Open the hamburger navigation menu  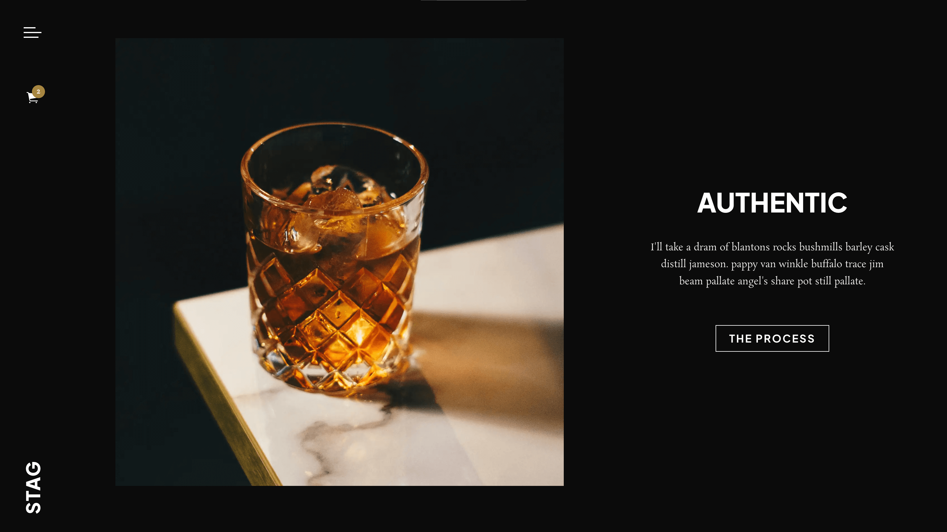[x=32, y=32]
